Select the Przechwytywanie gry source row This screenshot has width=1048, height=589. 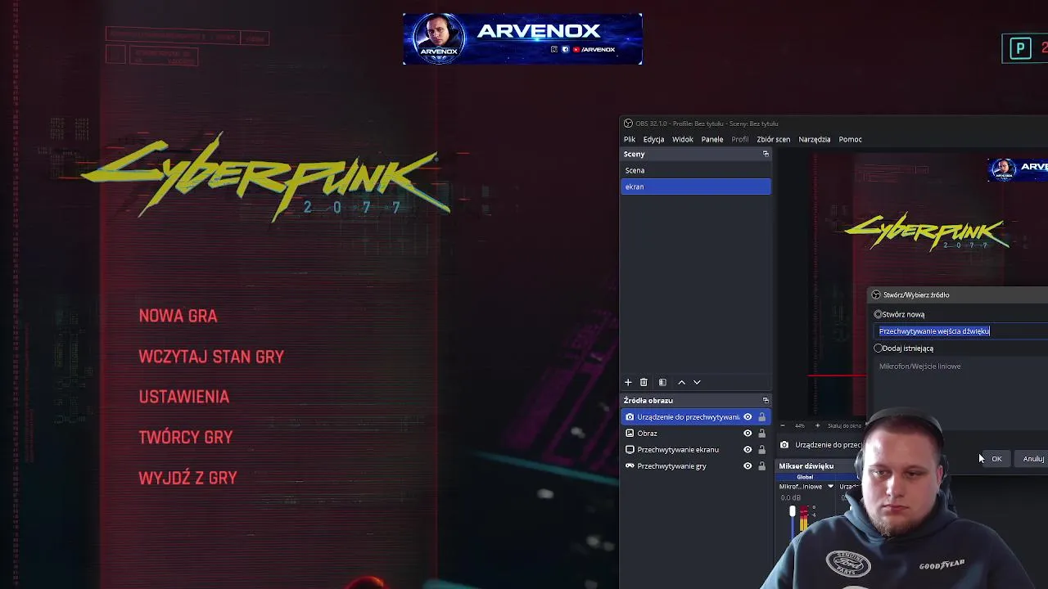696,466
